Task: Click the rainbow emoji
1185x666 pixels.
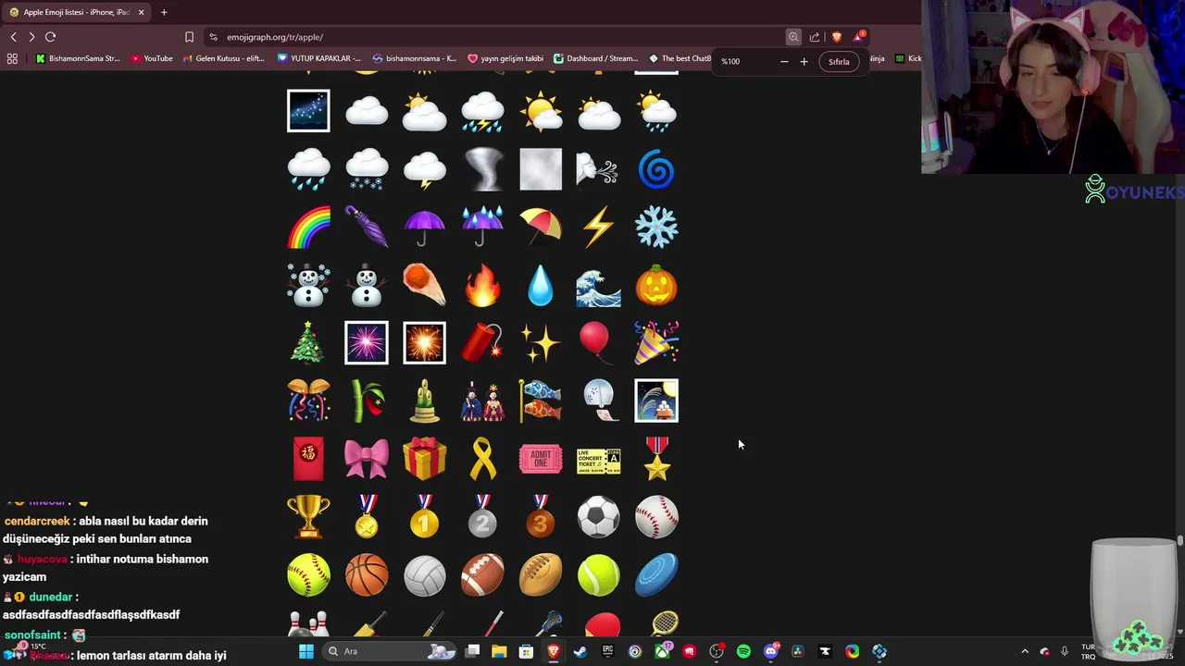Action: [x=308, y=227]
